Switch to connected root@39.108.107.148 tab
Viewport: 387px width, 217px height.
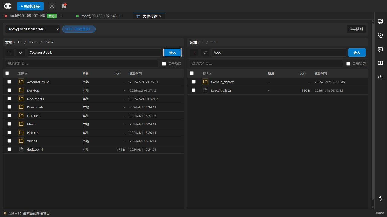[99, 16]
